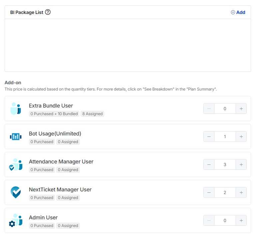The width and height of the screenshot is (256, 239).
Task: Click the Admin User gear icon
Action: [x=12, y=224]
